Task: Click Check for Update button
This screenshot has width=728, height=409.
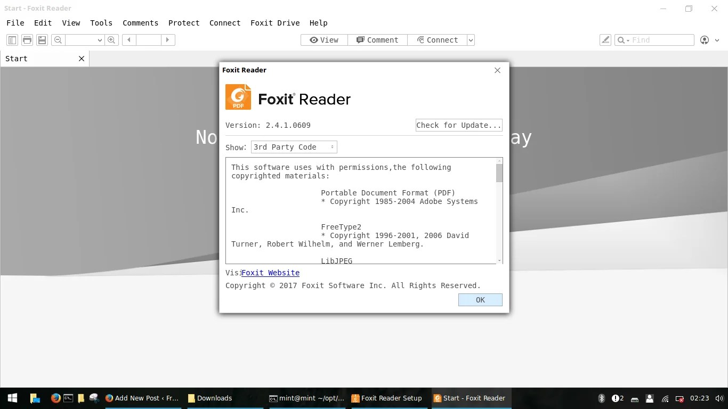Action: tap(458, 125)
